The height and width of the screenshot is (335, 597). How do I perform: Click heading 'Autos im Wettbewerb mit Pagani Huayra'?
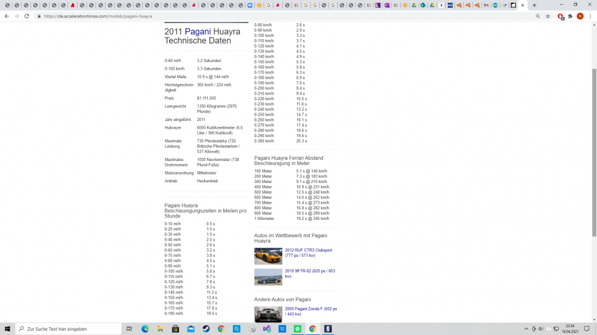291,238
